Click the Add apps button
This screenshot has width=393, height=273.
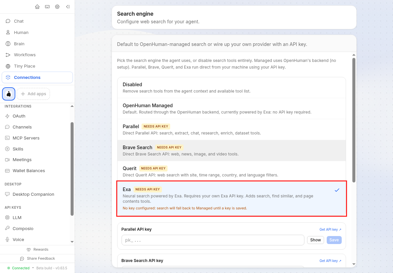[x=33, y=94]
